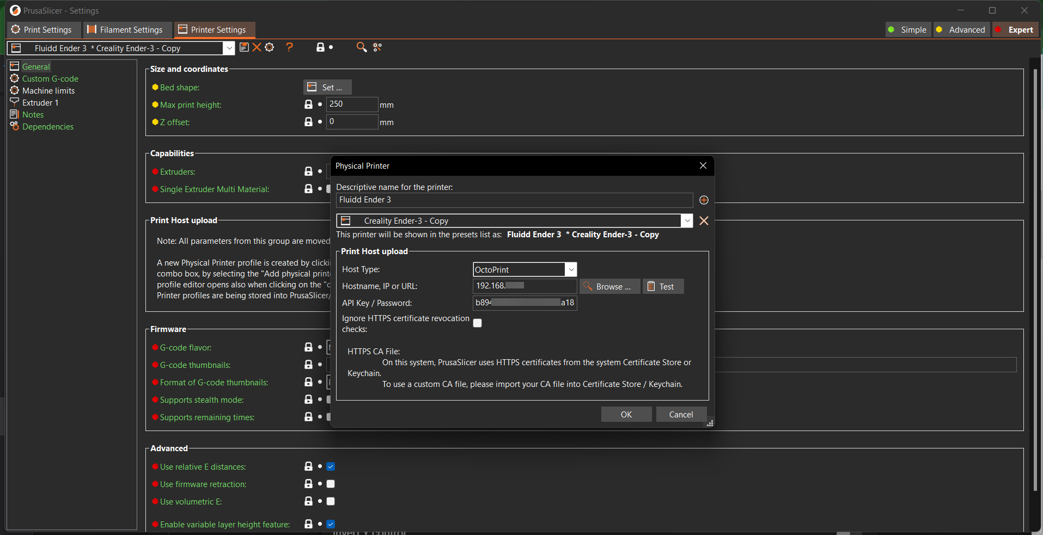Viewport: 1043px width, 535px height.
Task: Open Dependencies page in sidebar
Action: [x=48, y=127]
